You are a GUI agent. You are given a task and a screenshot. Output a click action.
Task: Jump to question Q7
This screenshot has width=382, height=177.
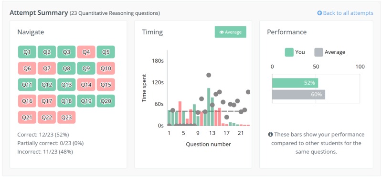pyautogui.click(x=47, y=68)
